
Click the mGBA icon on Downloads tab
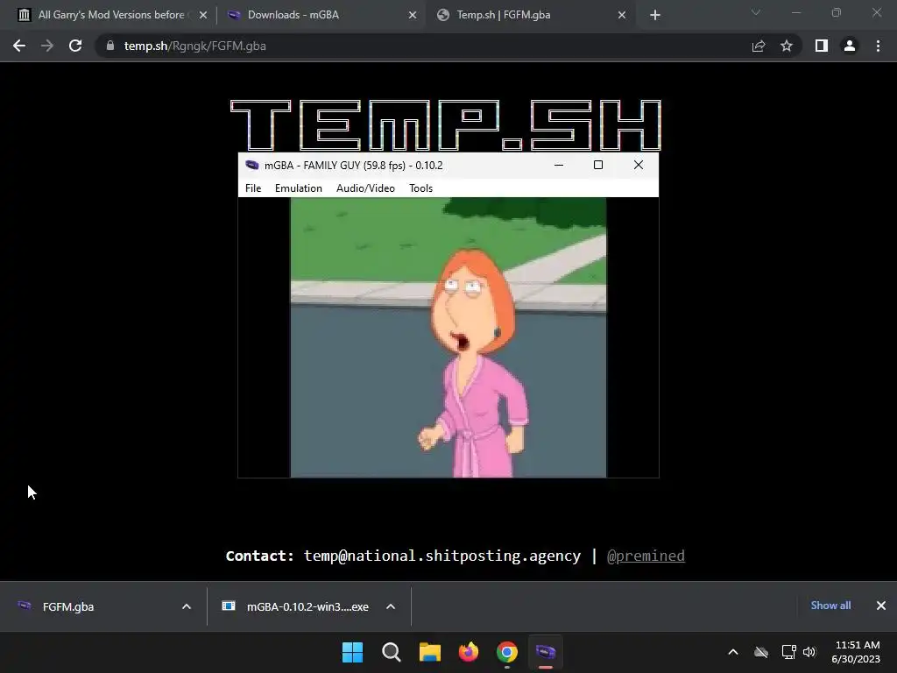tap(233, 15)
